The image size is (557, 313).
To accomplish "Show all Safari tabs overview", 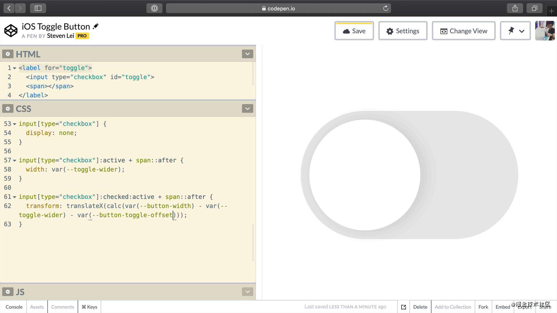I will (x=534, y=8).
